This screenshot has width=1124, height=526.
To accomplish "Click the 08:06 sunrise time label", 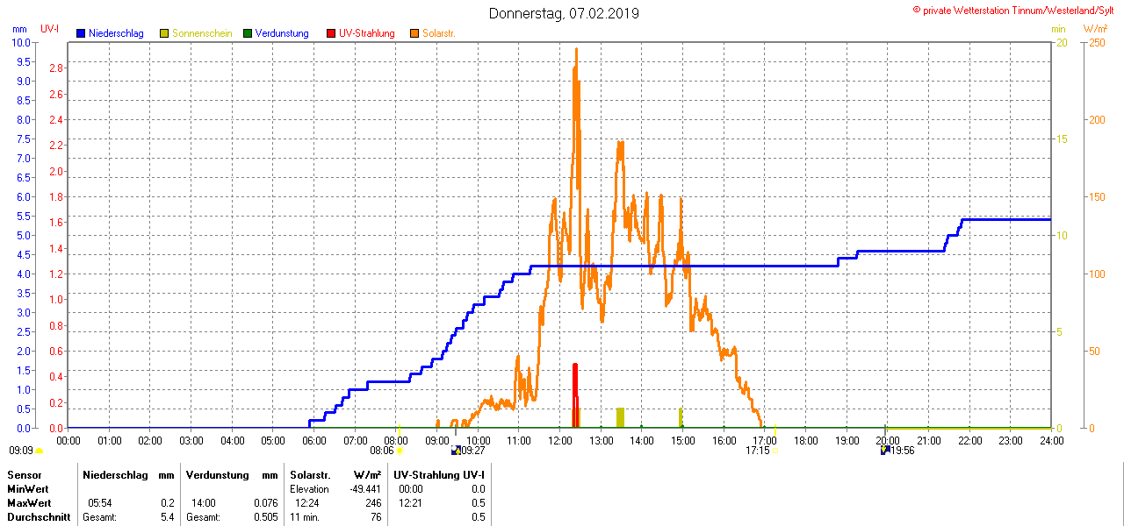I will pyautogui.click(x=382, y=451).
